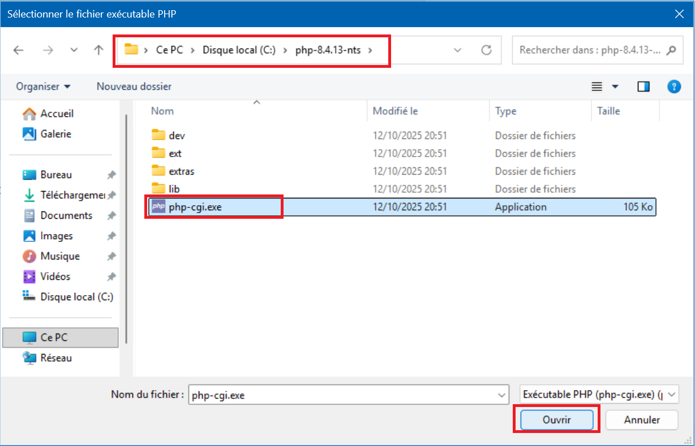Open the address bar history dropdown

pyautogui.click(x=458, y=50)
